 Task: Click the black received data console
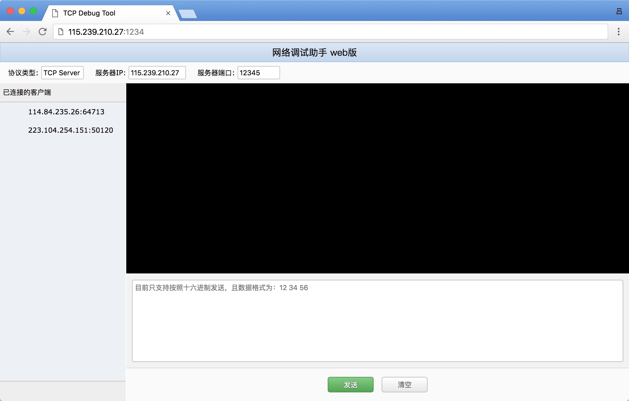coord(377,178)
